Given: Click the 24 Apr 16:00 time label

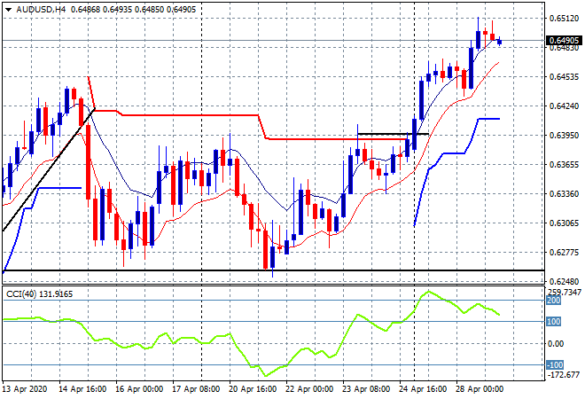Looking at the screenshot, I should [422, 389].
